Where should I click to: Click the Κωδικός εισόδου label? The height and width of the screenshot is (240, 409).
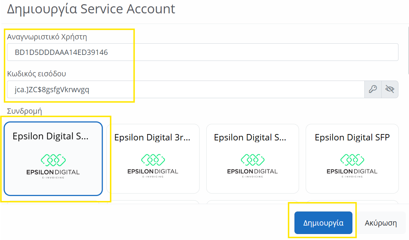pos(37,74)
